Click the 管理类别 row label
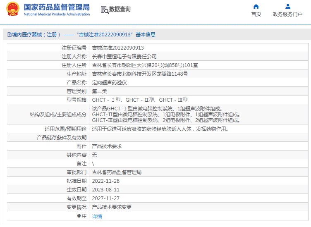 coord(77,91)
